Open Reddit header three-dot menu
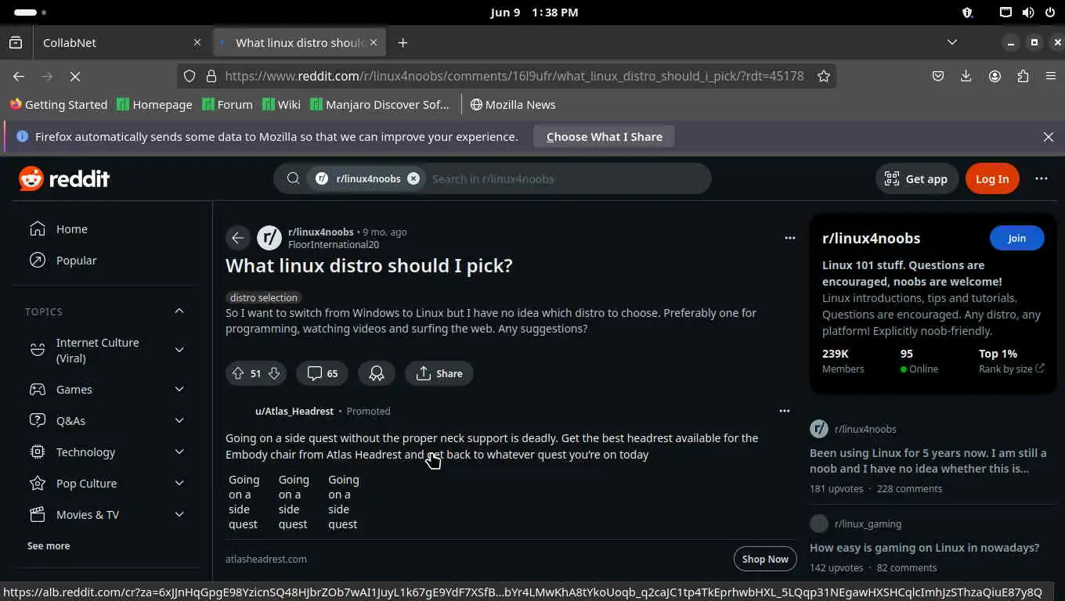The width and height of the screenshot is (1065, 601). click(1041, 178)
